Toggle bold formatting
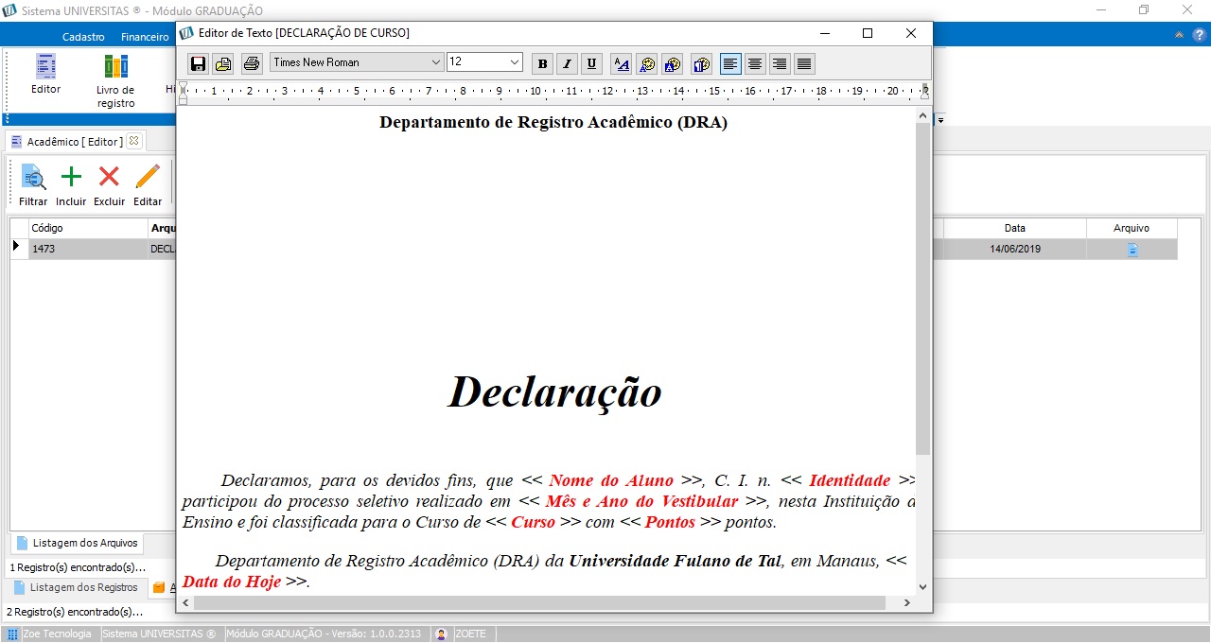Image resolution: width=1211 pixels, height=643 pixels. click(542, 63)
